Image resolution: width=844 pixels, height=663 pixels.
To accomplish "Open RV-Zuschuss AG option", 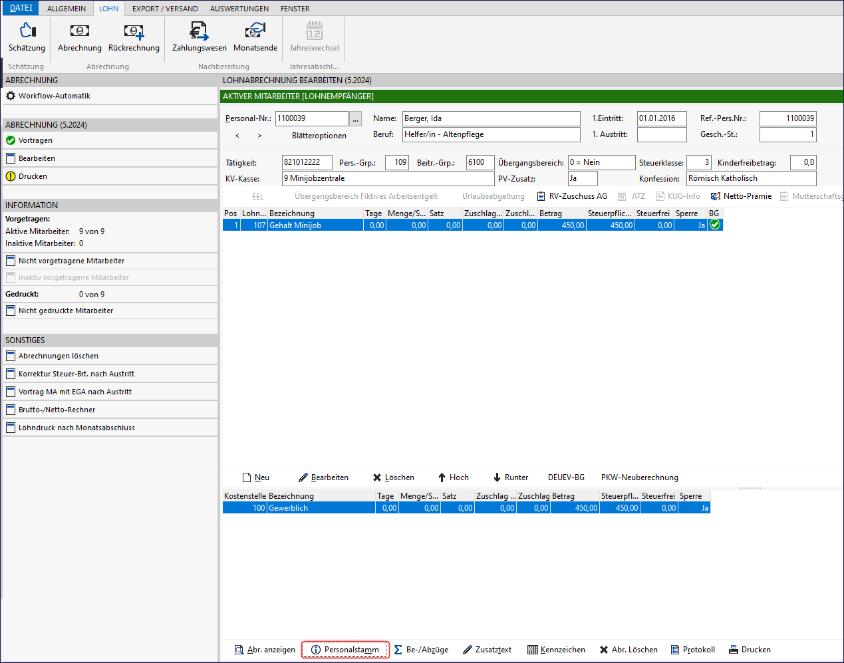I will tap(572, 196).
